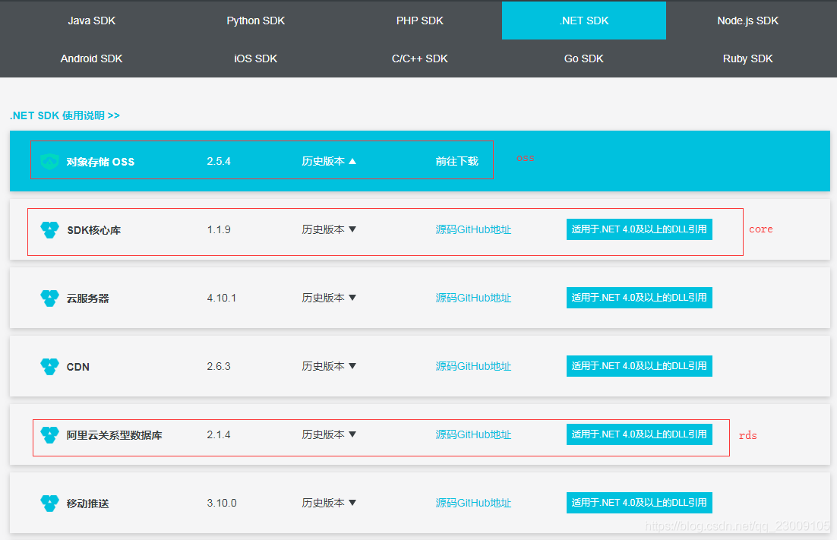Open 源码GitHub地址 for 云服务器
The image size is (837, 540).
[473, 298]
